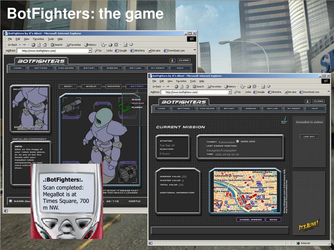The width and height of the screenshot is (334, 250).
Task: Click the green battery component image
Action: coord(125,106)
